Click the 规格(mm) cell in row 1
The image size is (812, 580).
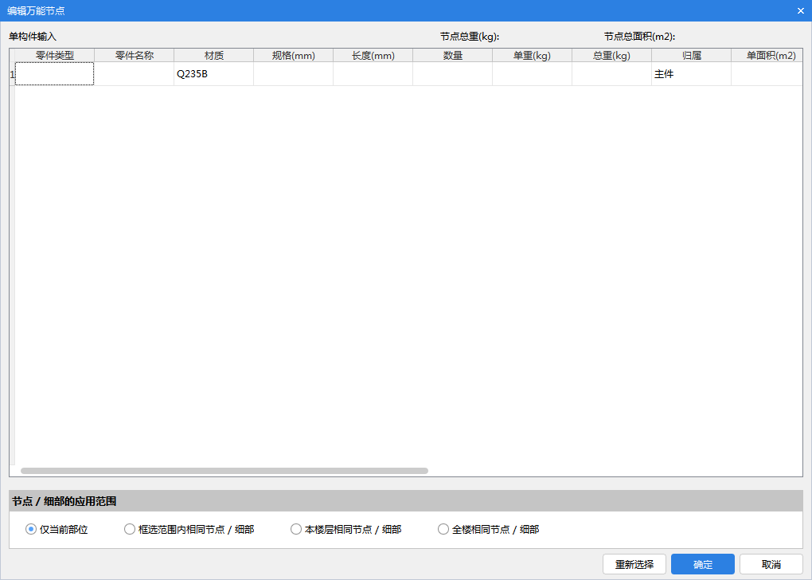[294, 74]
